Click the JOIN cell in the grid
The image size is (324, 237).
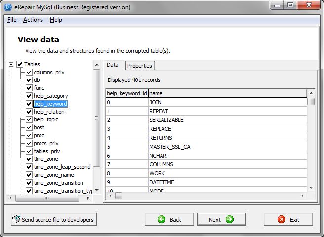[228, 102]
